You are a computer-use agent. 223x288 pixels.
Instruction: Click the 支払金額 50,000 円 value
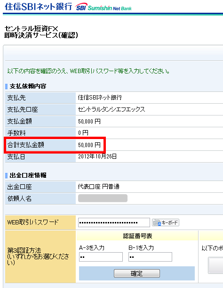click(x=89, y=122)
